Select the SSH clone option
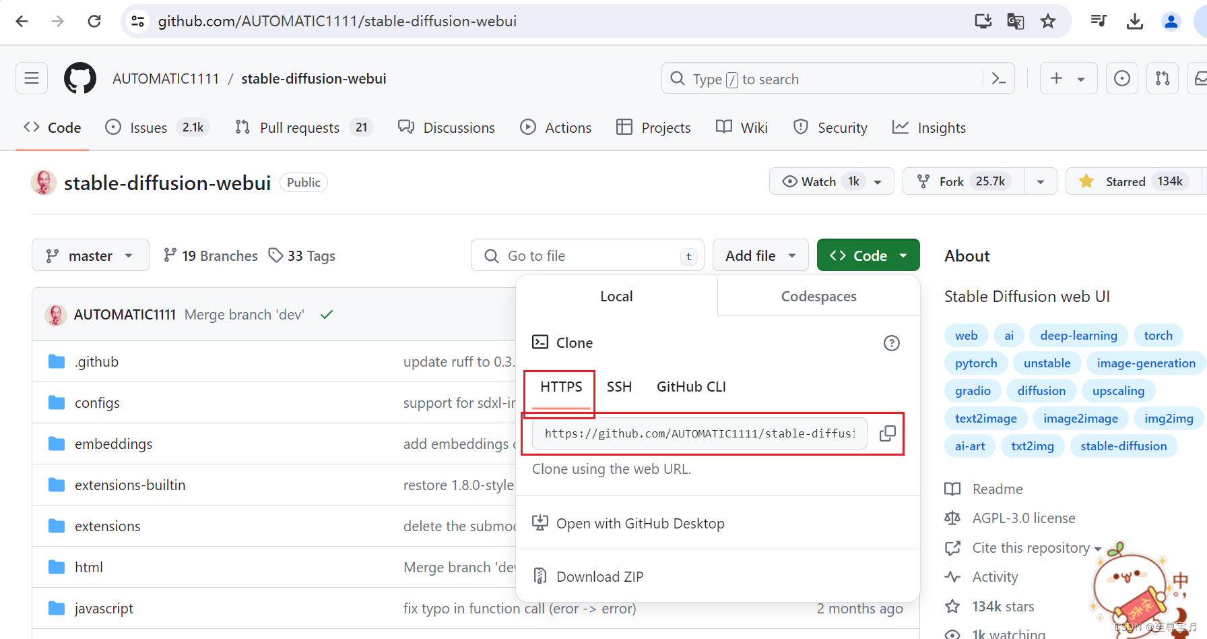This screenshot has height=639, width=1207. tap(619, 387)
